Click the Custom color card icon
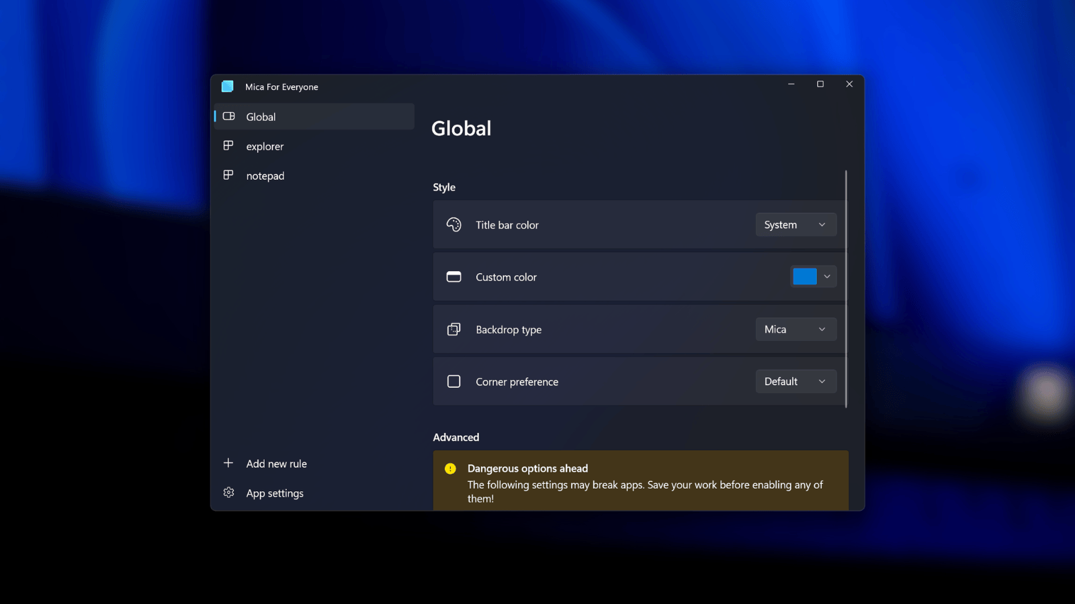This screenshot has width=1075, height=604. point(454,276)
